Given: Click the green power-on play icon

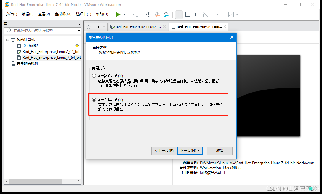Looking at the screenshot, I should coord(118,15).
